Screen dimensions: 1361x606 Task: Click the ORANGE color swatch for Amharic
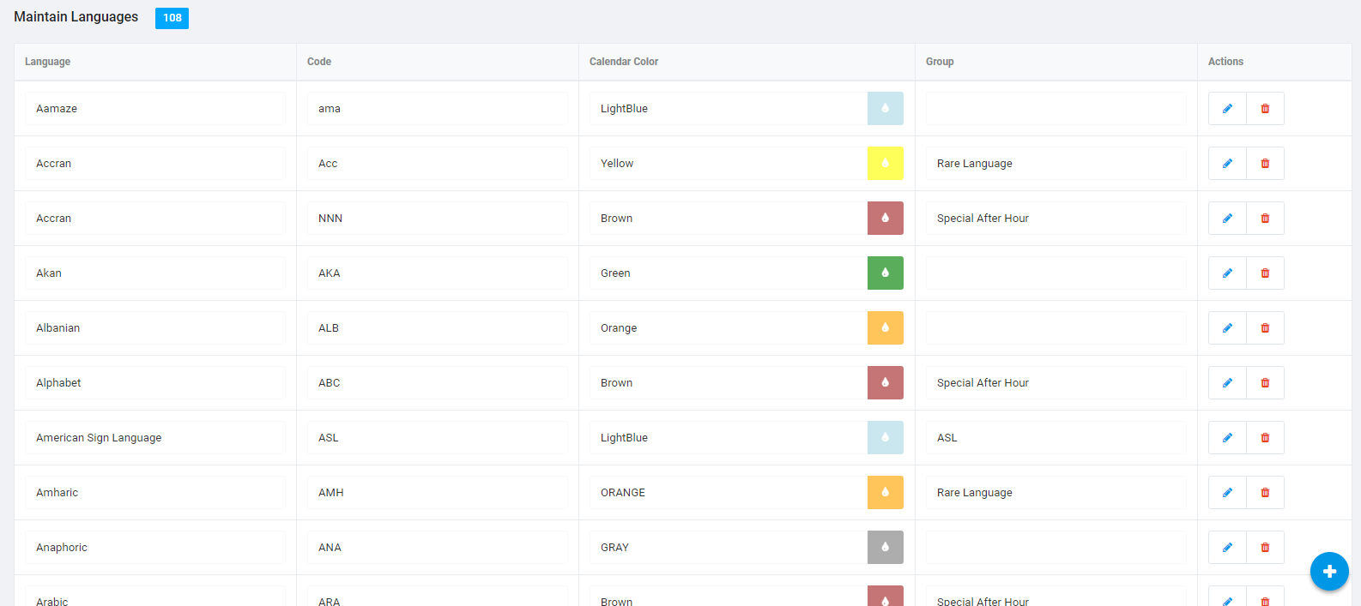click(x=886, y=493)
